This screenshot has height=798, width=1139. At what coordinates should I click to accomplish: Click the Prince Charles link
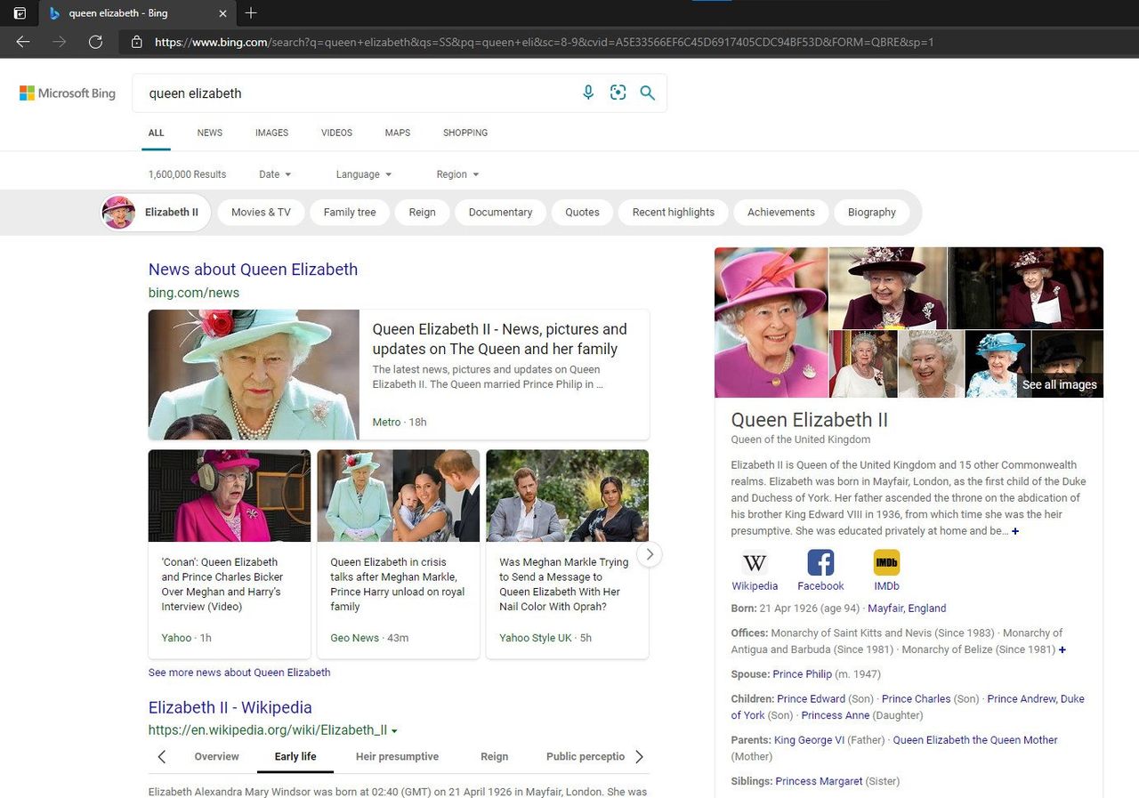(x=916, y=699)
